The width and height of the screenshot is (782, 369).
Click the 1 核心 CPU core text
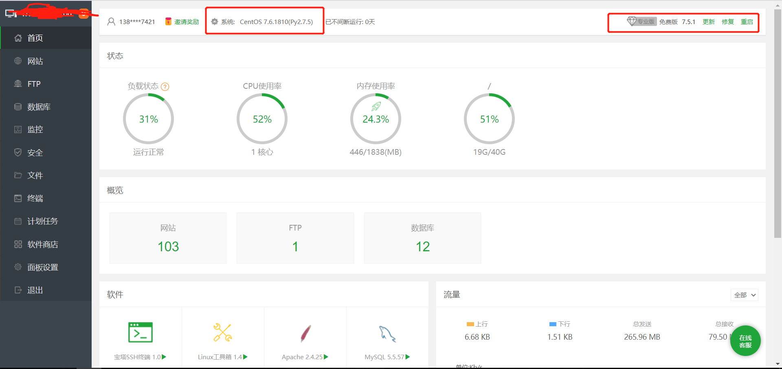[262, 152]
